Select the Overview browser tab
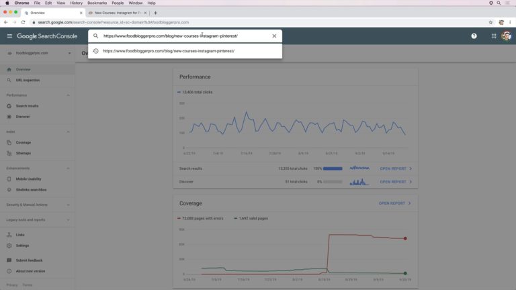The width and height of the screenshot is (516, 290). [52, 13]
